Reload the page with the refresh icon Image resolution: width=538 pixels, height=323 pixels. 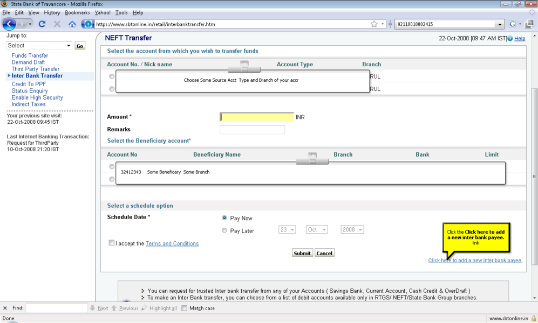point(42,24)
